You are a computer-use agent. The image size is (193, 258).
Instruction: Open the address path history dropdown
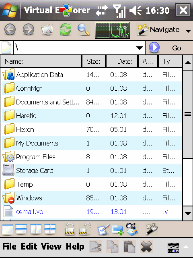coord(140,48)
